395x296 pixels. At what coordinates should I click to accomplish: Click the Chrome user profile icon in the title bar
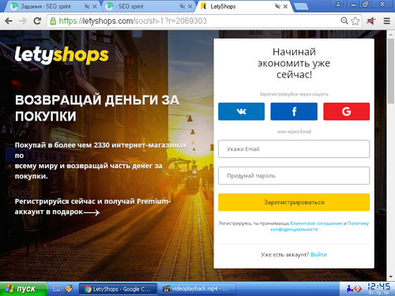click(x=338, y=4)
